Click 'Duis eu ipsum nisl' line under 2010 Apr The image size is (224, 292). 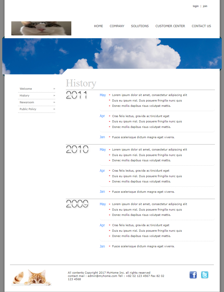[147, 176]
